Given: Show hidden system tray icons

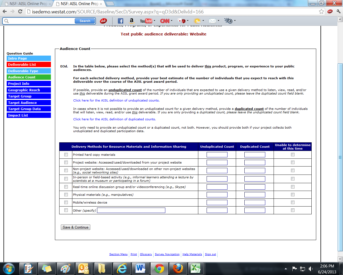Looking at the screenshot, I should (286, 269).
